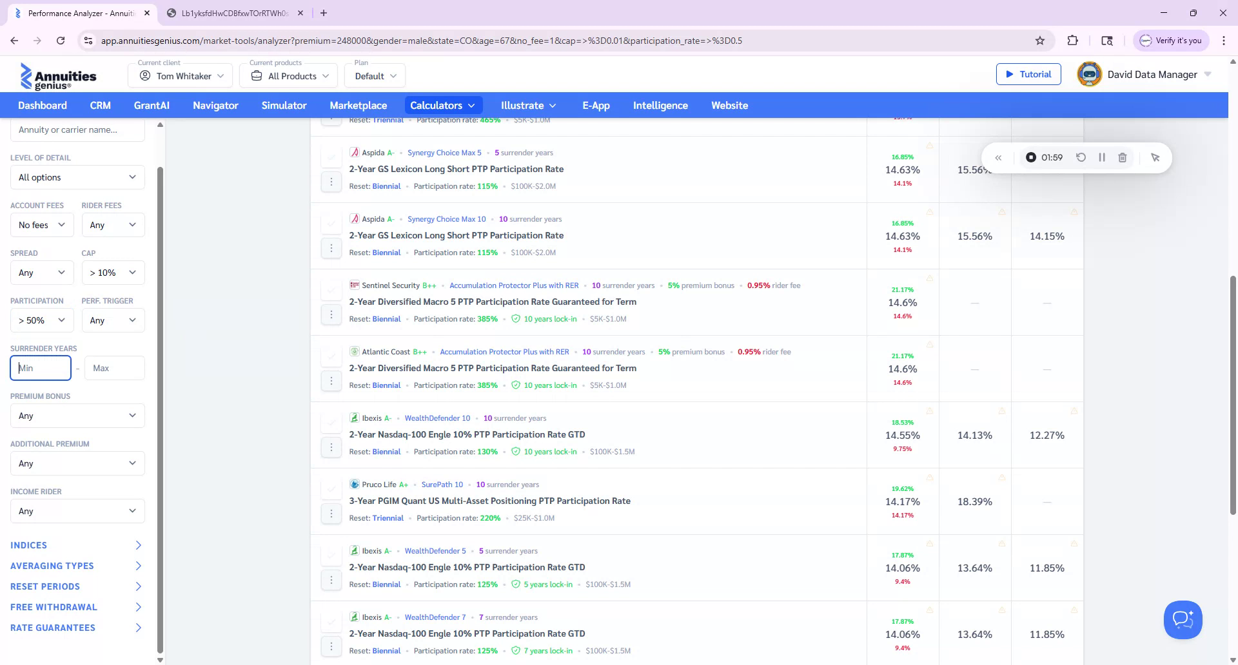Expand the RESET PERIODS filter section

pos(44,586)
